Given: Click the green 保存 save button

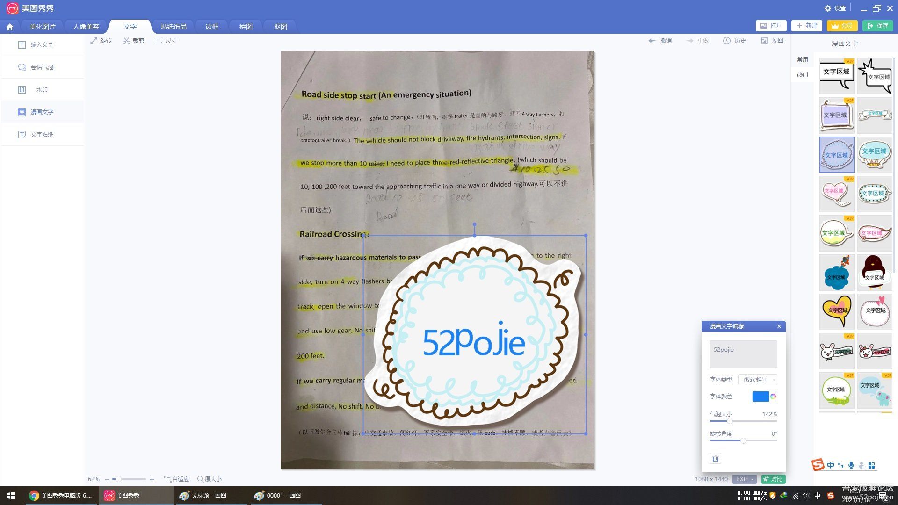Looking at the screenshot, I should tap(878, 26).
